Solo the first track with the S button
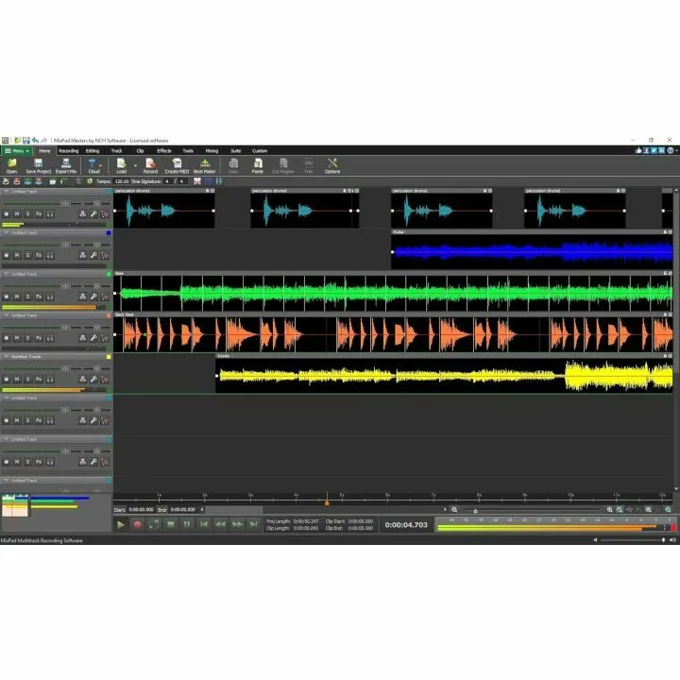Screen dimensions: 680x680 click(27, 213)
